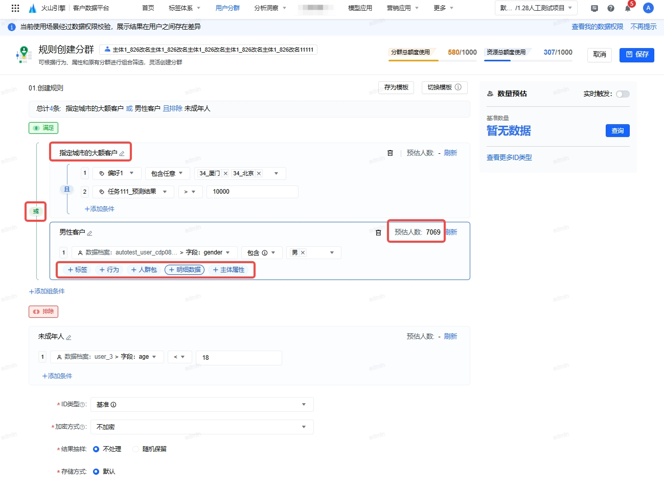
Task: Open the < operator dropdown for age
Action: pyautogui.click(x=180, y=357)
